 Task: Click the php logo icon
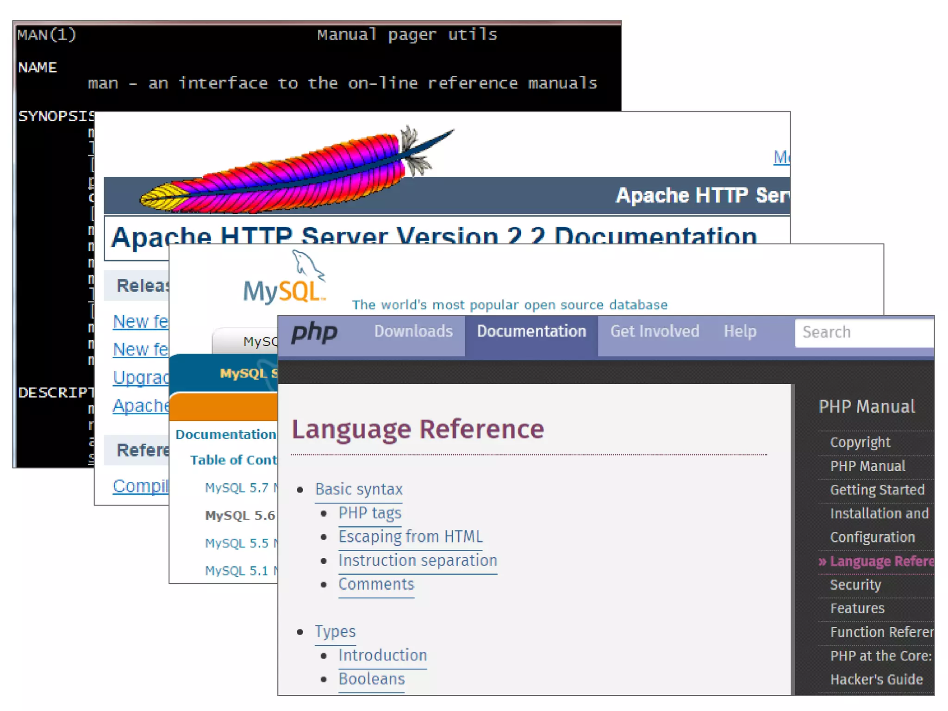[x=314, y=332]
